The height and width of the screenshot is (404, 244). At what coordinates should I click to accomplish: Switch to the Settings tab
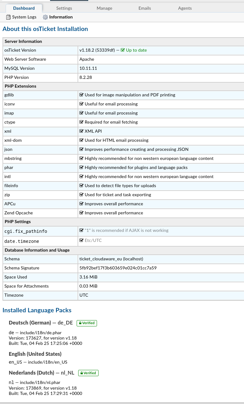pos(64,8)
